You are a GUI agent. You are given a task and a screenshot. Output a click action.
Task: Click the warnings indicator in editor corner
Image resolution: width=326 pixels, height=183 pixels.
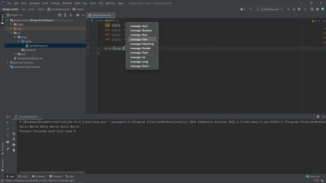314,21
